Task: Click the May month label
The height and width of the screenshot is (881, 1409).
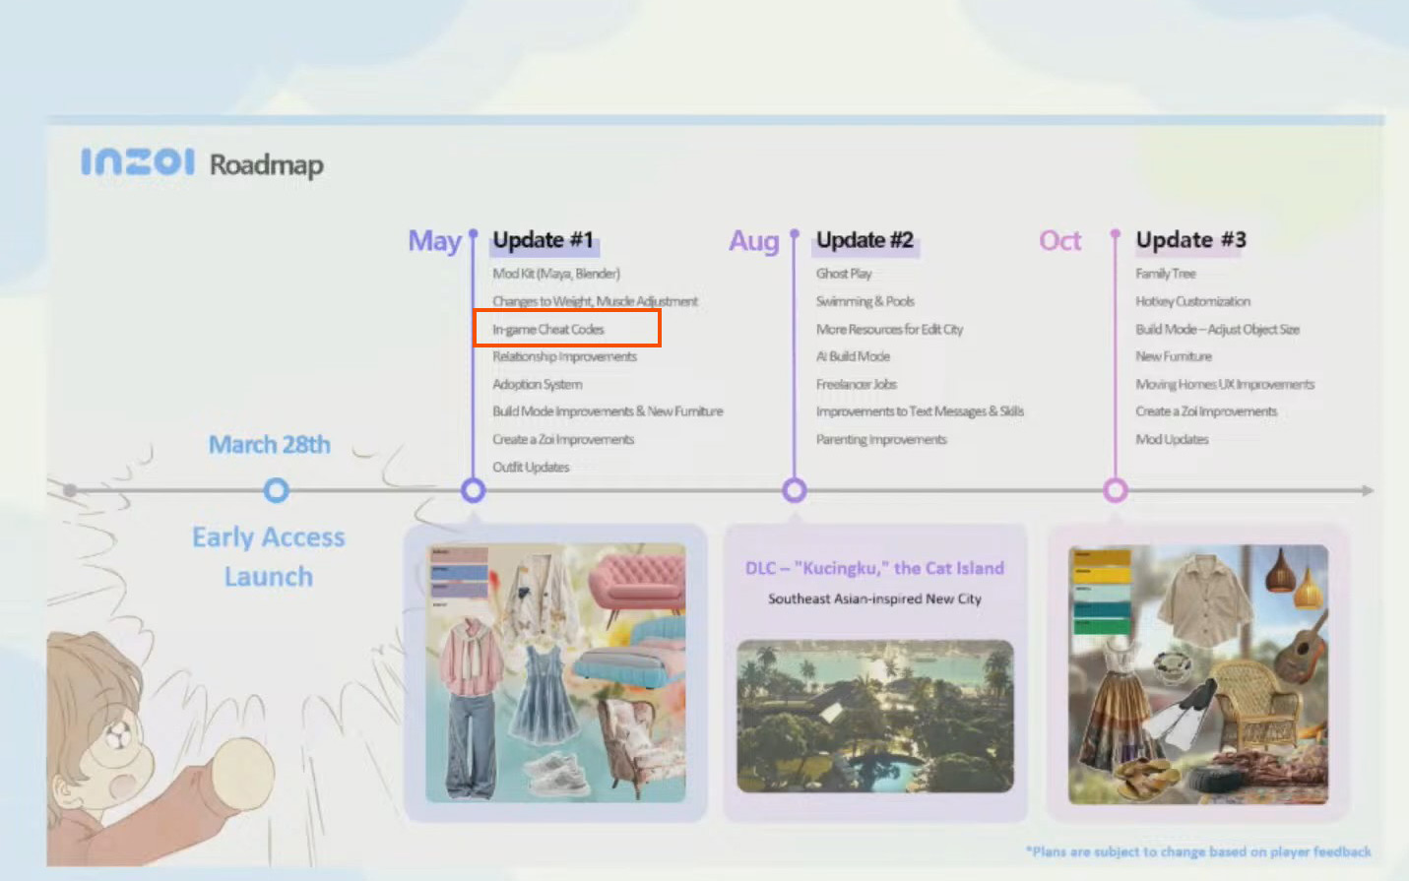Action: 435,241
